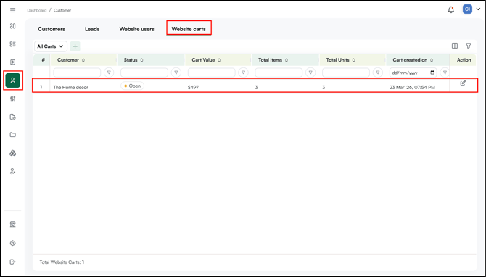Open the settings gear icon in sidebar
Viewport: 486px width, 277px height.
coord(13,243)
